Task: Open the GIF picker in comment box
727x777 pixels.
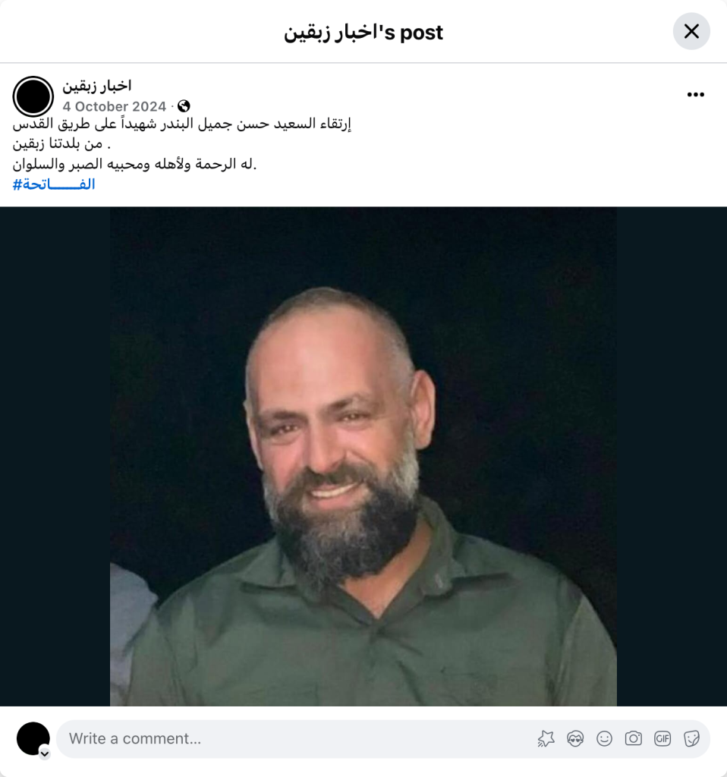Action: click(662, 739)
